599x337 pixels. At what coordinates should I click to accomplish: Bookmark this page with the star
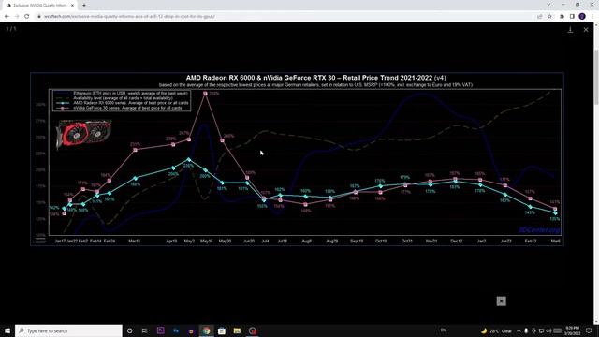pos(549,17)
